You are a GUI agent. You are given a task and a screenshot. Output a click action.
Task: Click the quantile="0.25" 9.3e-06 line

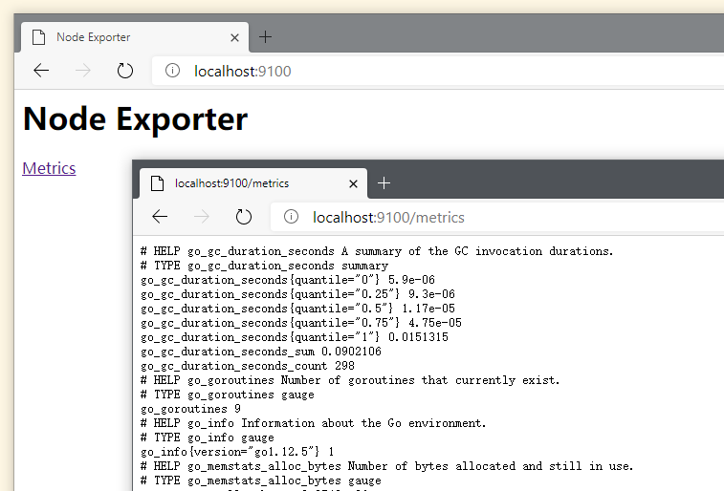297,294
